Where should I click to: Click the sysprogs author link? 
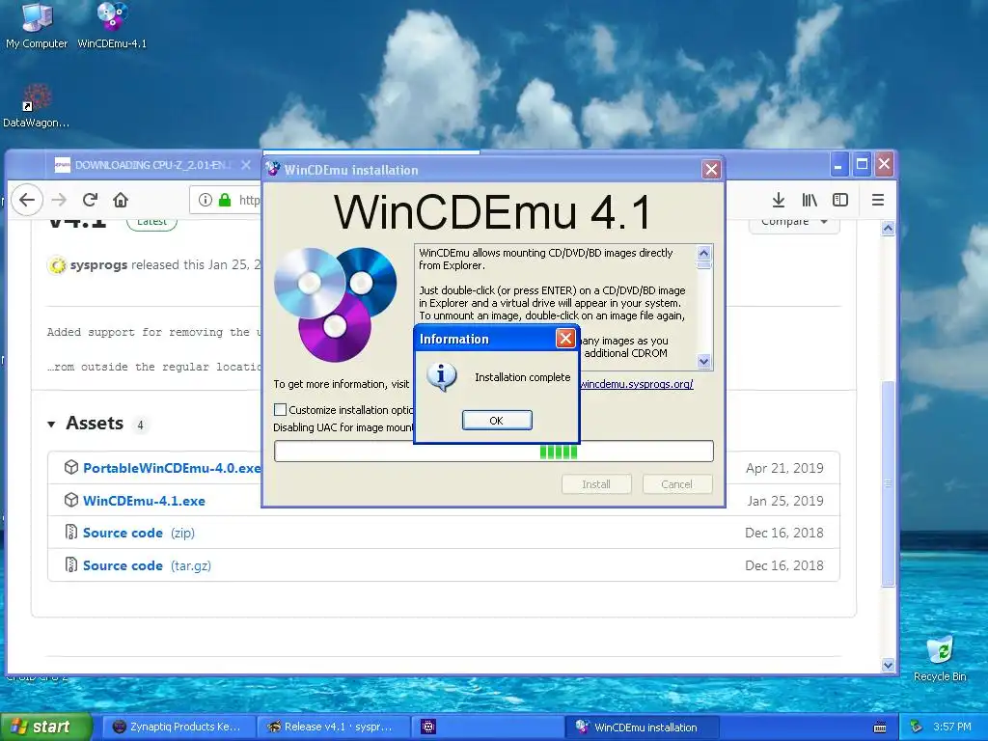pos(99,264)
